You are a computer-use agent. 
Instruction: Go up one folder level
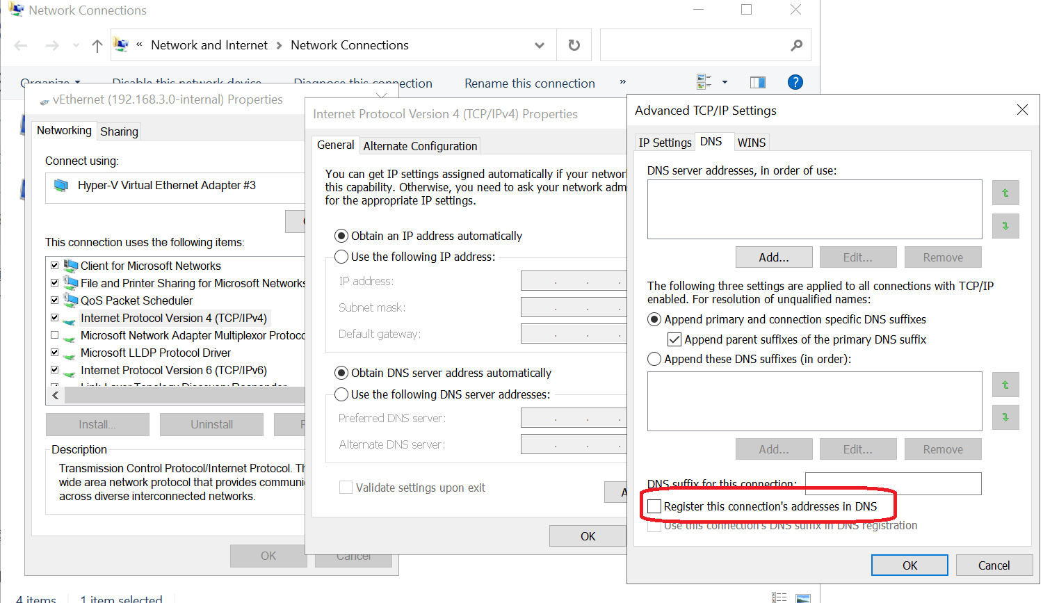[x=97, y=45]
